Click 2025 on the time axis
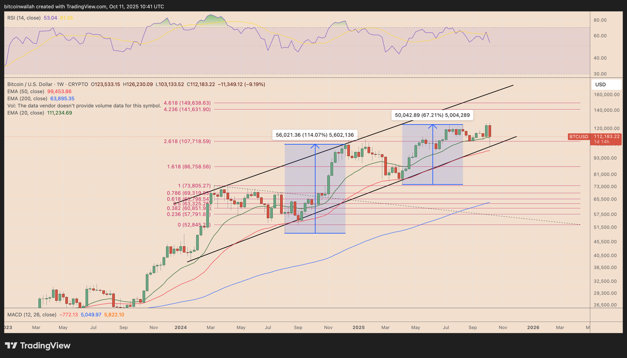The height and width of the screenshot is (358, 627). (x=359, y=327)
